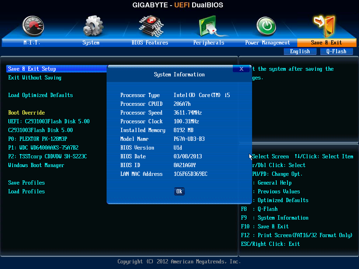Viewport: 359px width, 269px height.
Task: Launch the Q-Flash button
Action: 336,51
